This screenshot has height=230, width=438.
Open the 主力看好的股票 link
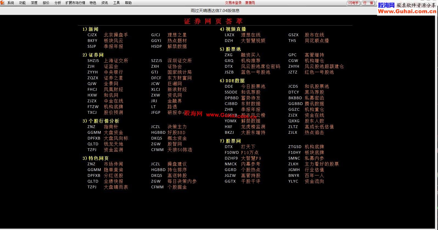point(322,164)
